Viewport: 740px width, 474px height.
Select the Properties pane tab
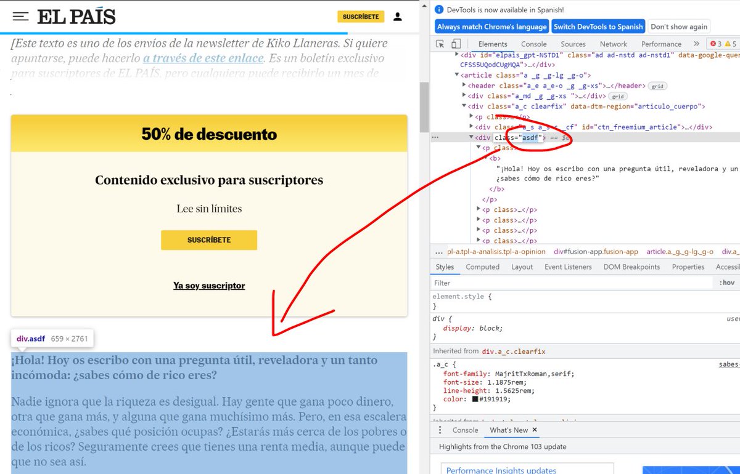point(688,267)
